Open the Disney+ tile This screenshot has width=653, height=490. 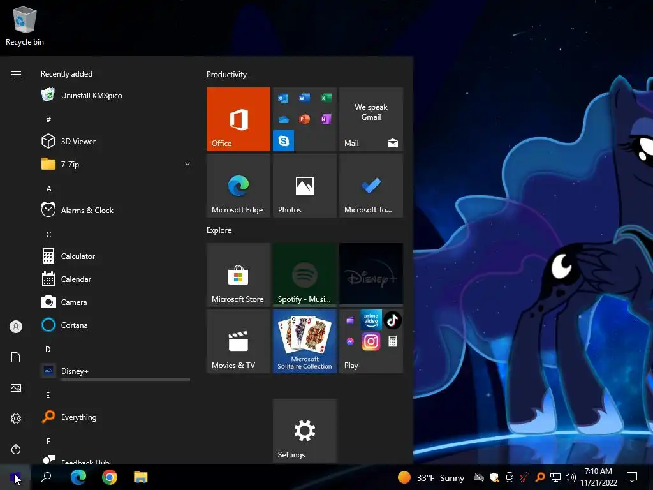pyautogui.click(x=371, y=275)
